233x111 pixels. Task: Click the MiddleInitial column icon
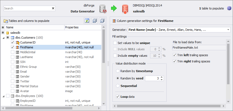17,52
